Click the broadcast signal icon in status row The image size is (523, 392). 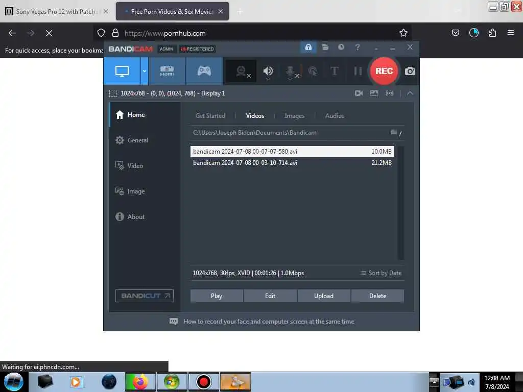point(389,93)
